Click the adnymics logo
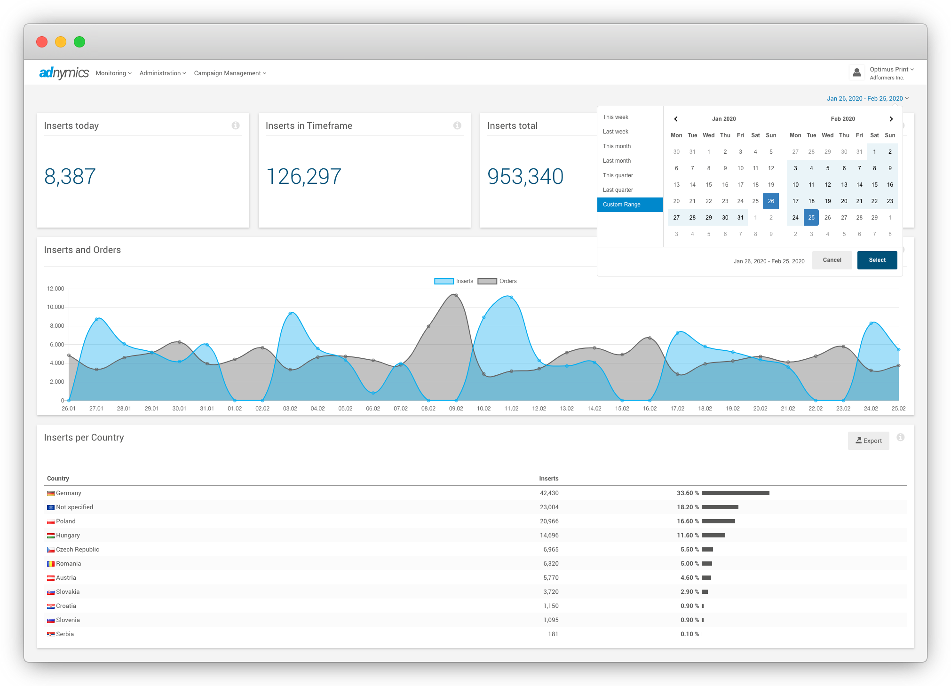 [x=63, y=73]
